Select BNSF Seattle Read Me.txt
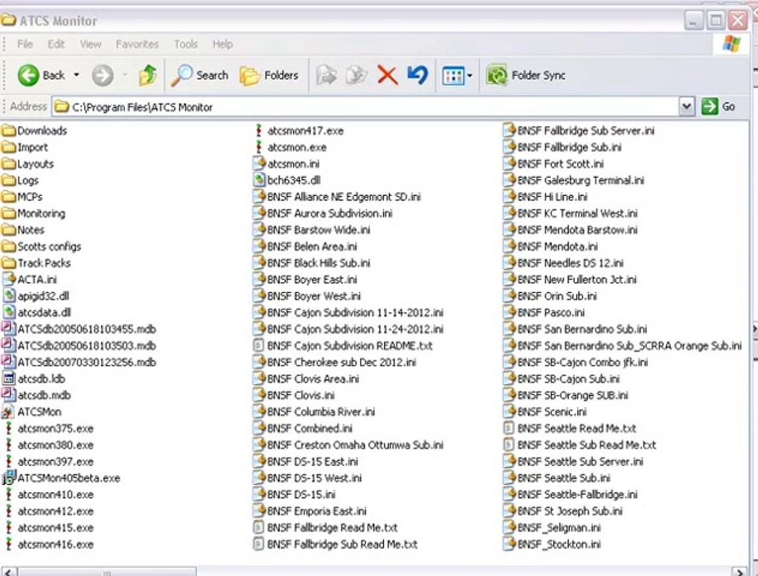Viewport: 758px width, 576px height. pos(570,428)
